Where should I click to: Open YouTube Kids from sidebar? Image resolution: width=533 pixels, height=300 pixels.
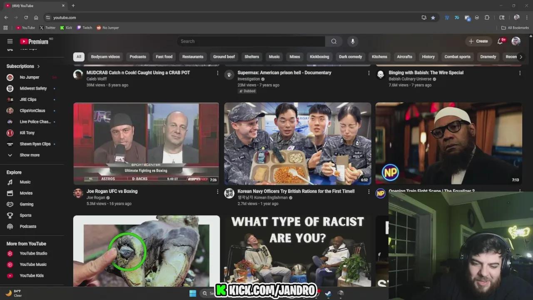[x=32, y=275]
